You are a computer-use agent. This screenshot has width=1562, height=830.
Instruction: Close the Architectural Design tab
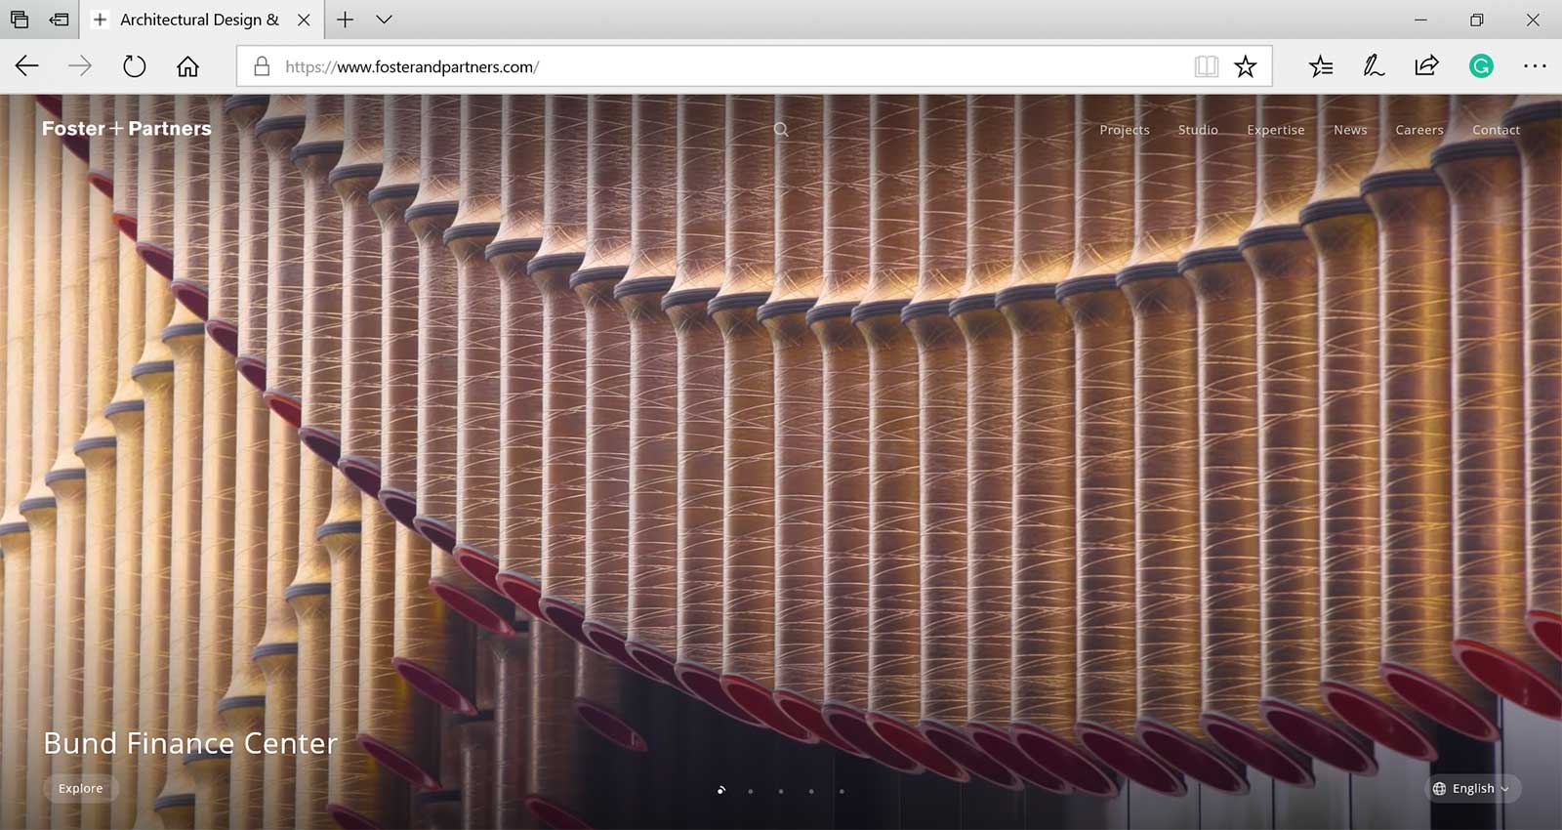tap(304, 20)
